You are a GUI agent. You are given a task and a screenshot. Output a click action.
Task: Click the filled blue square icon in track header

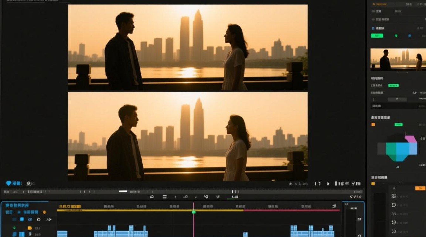click(x=22, y=219)
